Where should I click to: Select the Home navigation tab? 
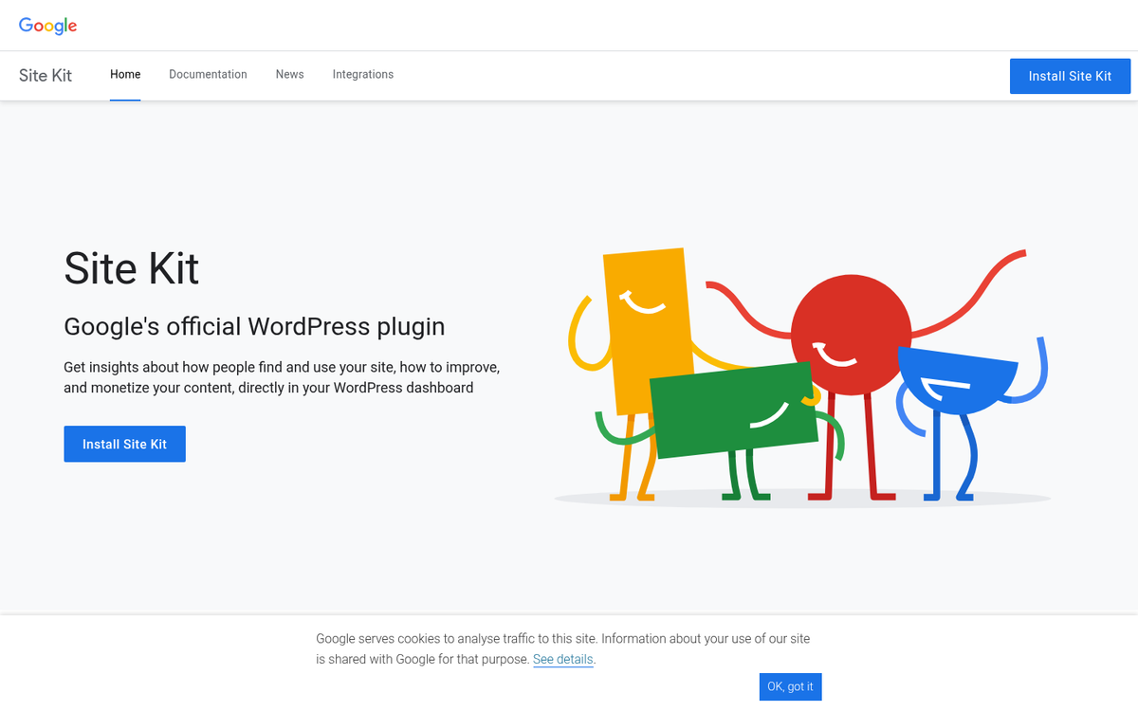(x=125, y=74)
